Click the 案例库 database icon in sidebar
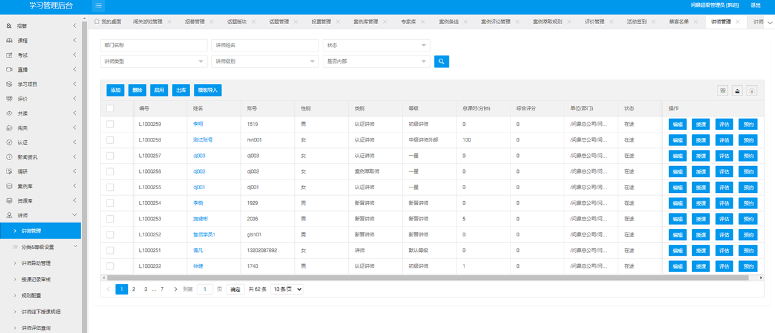775x333 pixels. coord(9,186)
